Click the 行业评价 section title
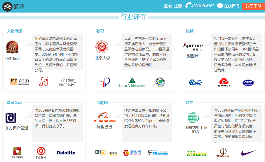This screenshot has height=162, width=265. [133, 17]
